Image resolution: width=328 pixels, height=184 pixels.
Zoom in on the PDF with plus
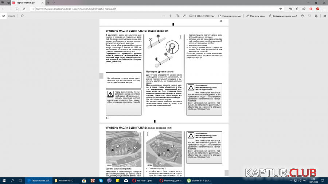(171, 16)
